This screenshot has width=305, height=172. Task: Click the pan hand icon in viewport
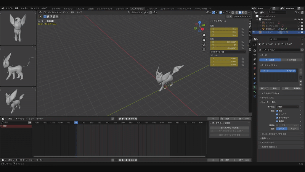204,40
